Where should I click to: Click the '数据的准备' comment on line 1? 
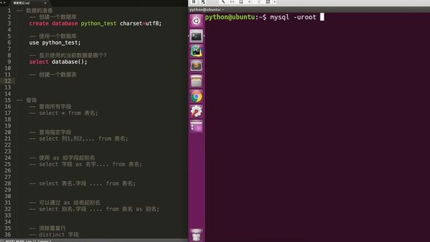point(39,11)
